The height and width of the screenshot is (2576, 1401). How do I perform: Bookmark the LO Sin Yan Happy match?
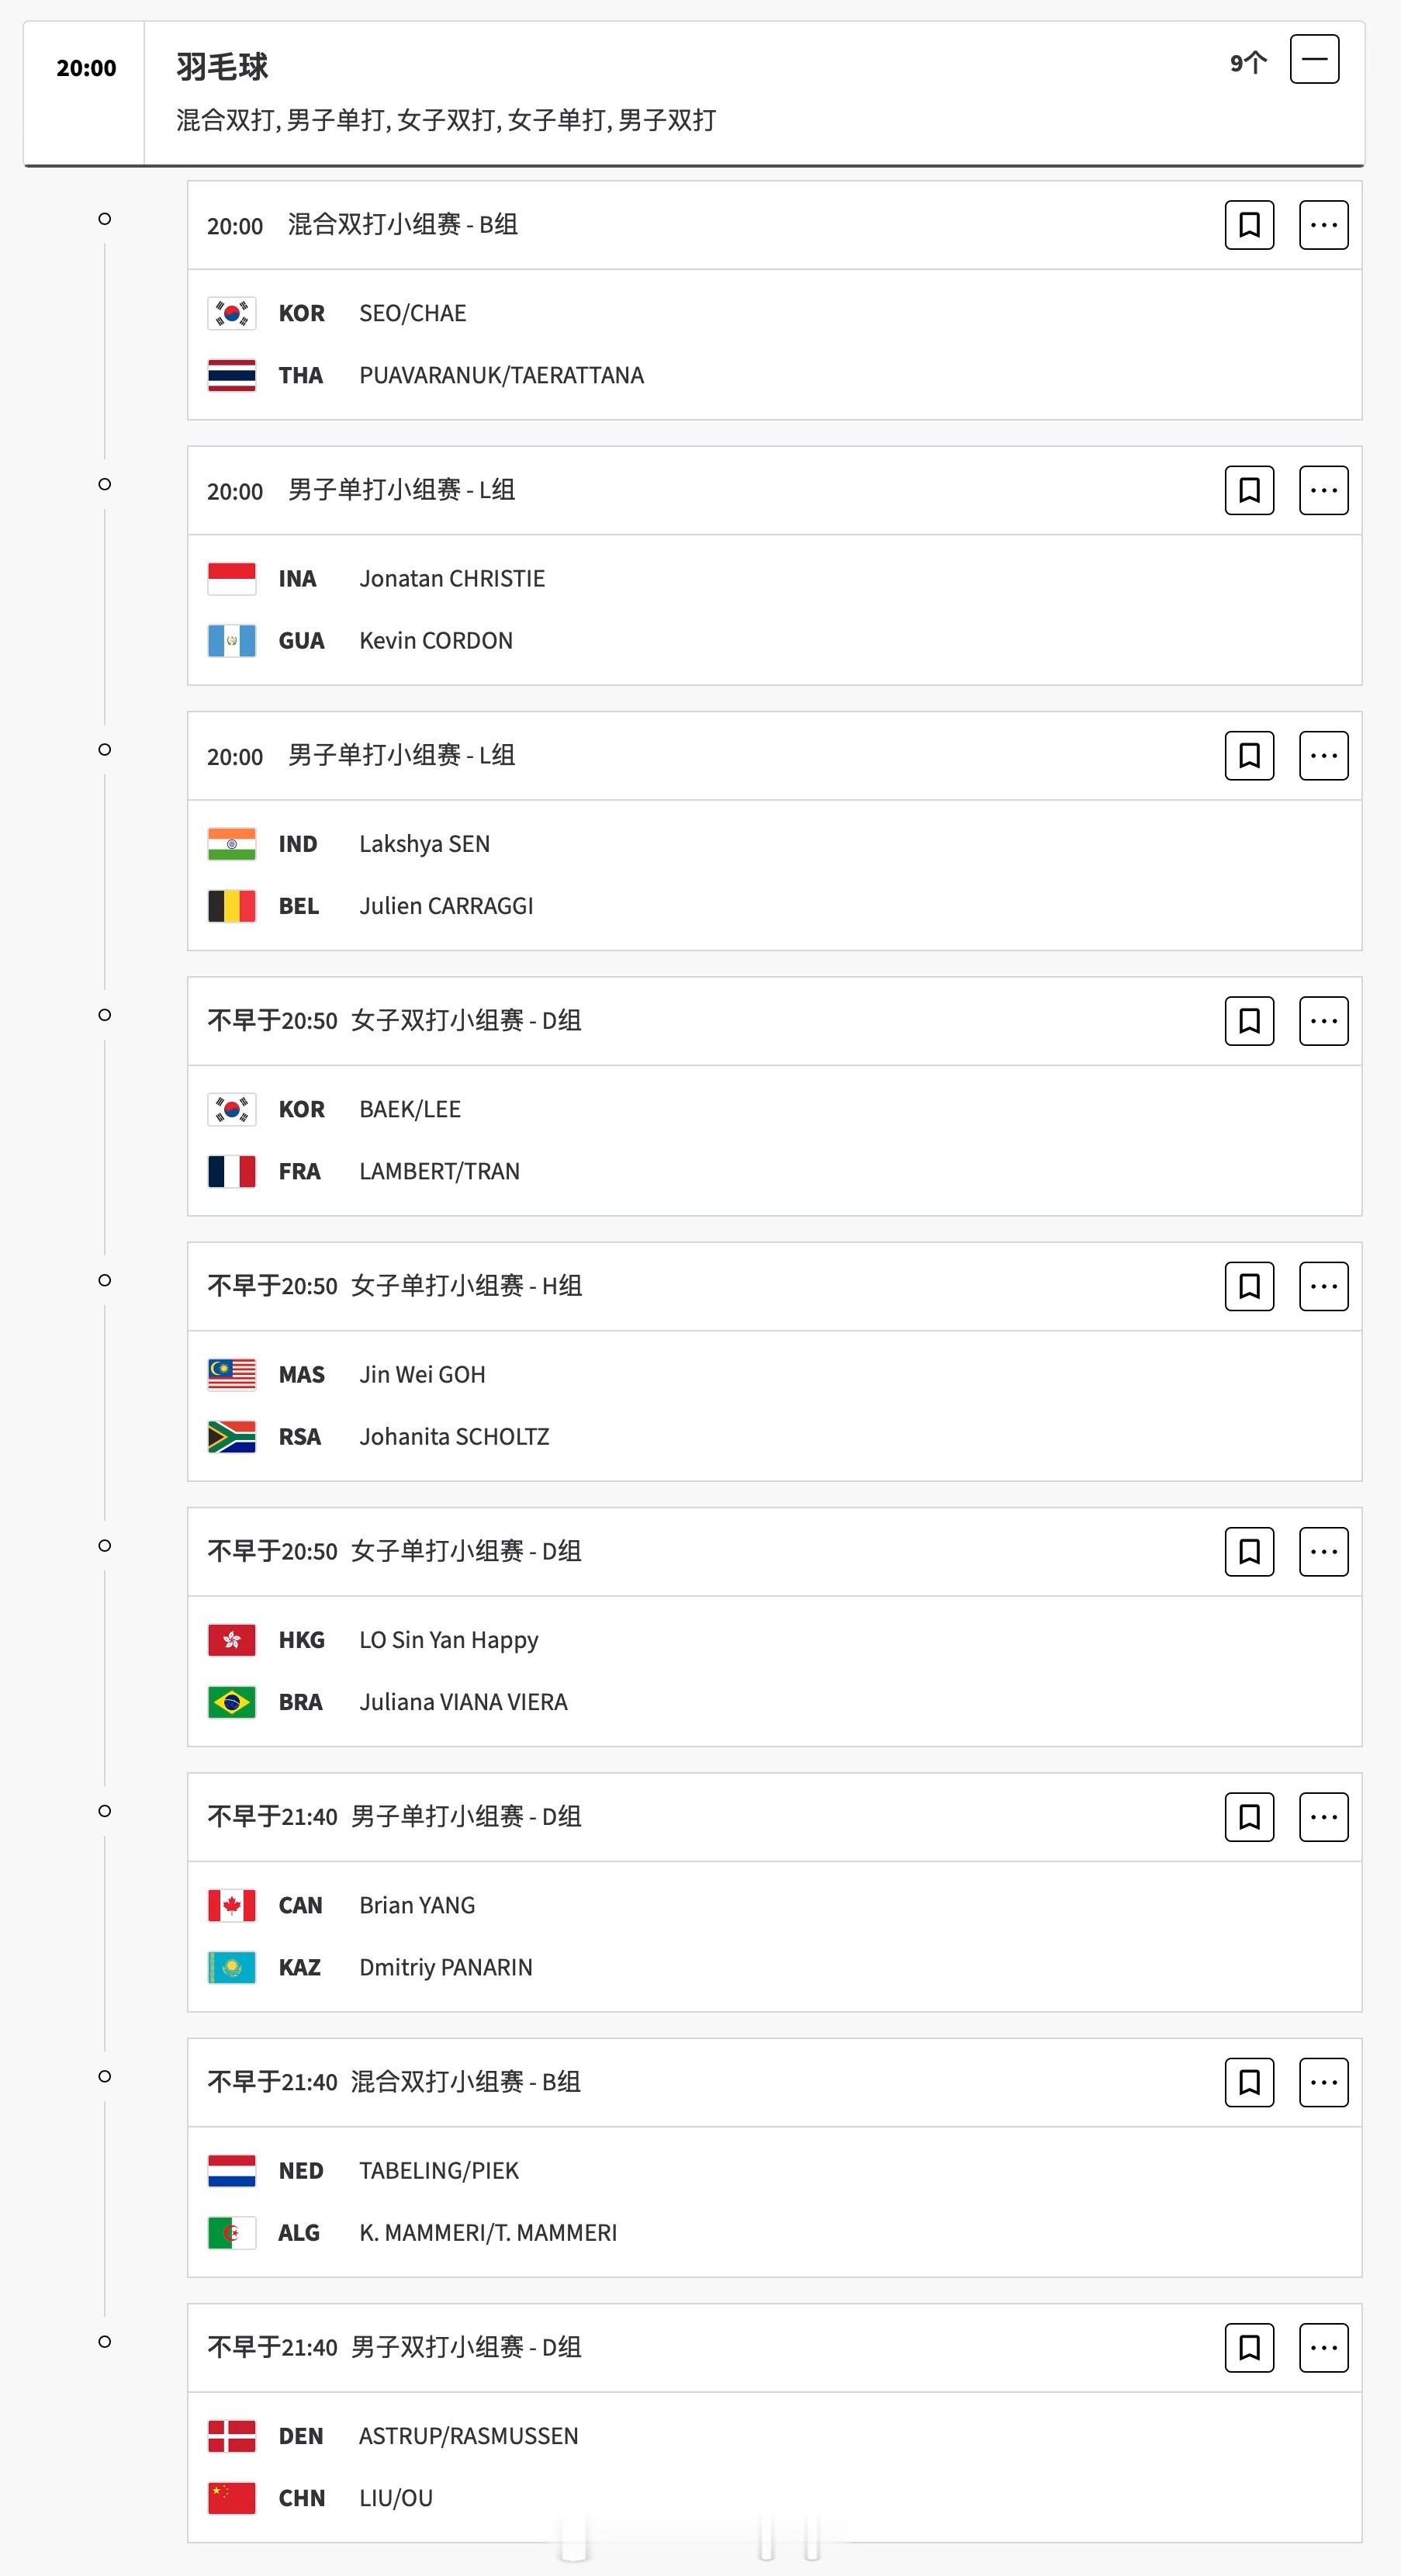pyautogui.click(x=1249, y=1551)
